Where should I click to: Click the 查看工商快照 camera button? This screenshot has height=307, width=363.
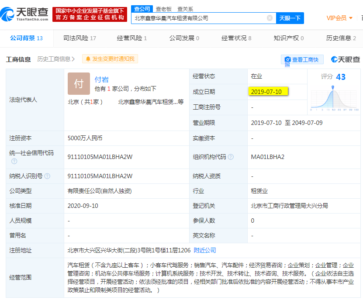coord(302,60)
